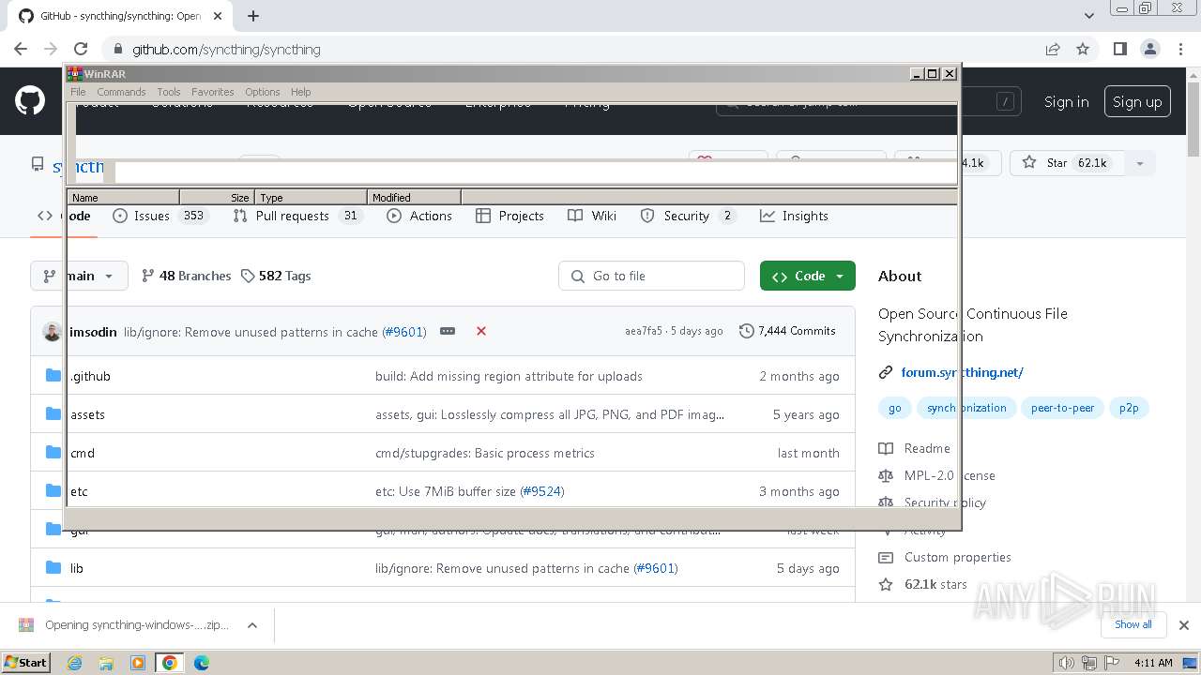
Task: Click the GitHub logo icon
Action: 30,101
